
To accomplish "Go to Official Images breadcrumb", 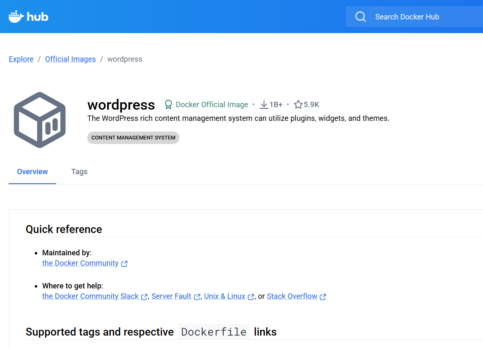I will coord(70,59).
